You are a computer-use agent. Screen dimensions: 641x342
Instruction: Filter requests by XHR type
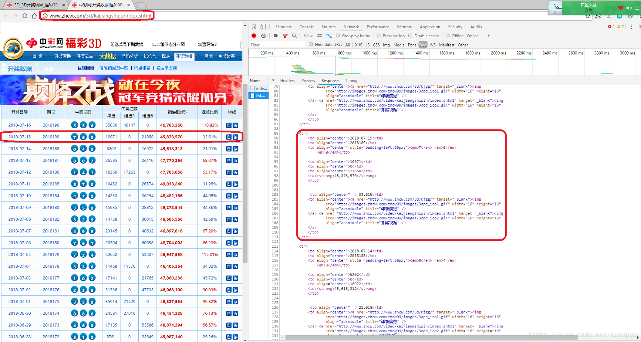click(359, 45)
